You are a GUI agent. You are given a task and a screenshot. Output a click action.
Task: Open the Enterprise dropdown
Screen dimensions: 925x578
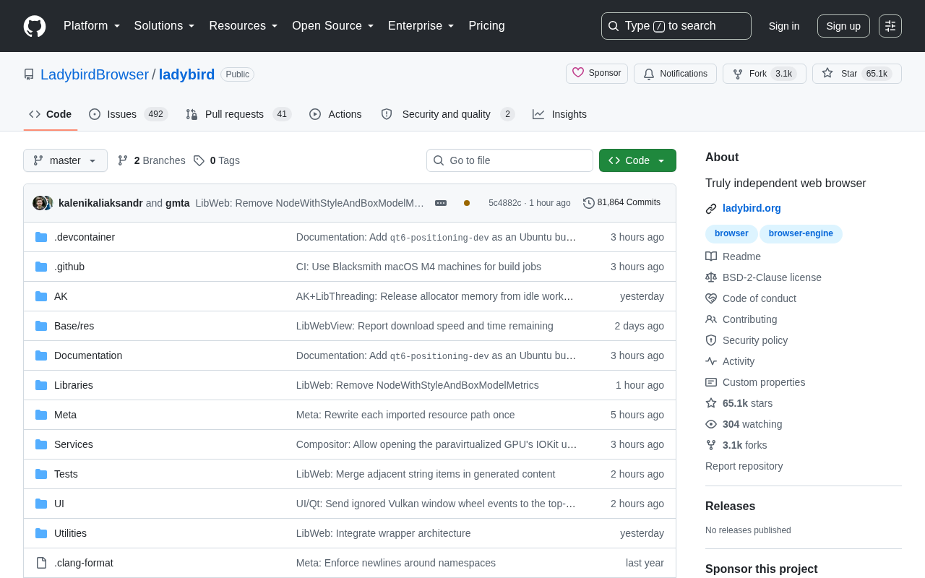pos(421,26)
